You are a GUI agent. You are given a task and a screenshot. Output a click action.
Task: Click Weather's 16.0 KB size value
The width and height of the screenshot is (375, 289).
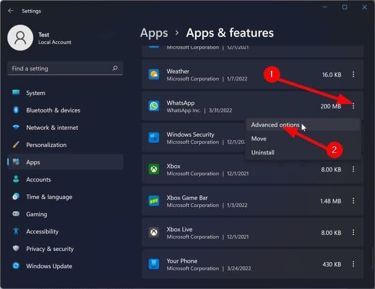(332, 75)
